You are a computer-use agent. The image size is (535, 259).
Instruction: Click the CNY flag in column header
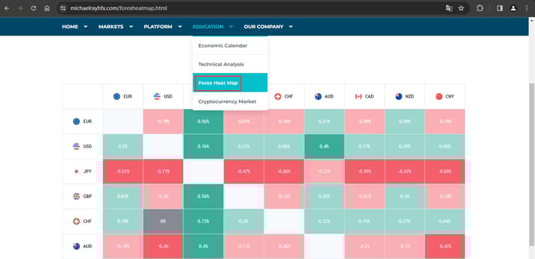(x=439, y=96)
